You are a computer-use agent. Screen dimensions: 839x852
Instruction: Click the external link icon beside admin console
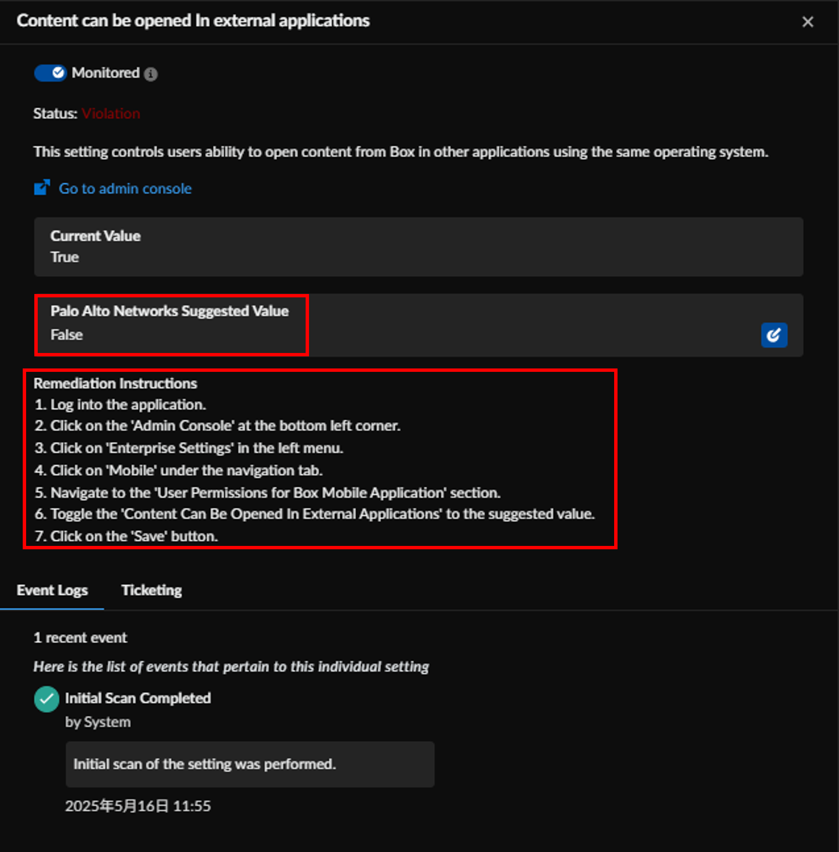tap(42, 188)
